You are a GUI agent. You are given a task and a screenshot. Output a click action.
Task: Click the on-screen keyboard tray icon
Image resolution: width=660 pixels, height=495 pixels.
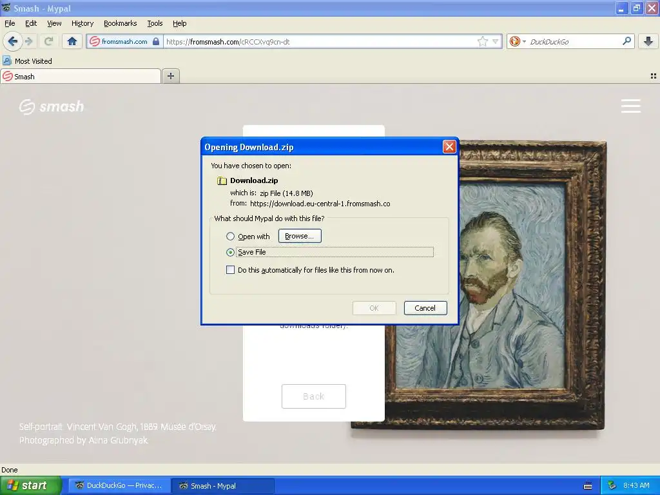[x=588, y=485]
